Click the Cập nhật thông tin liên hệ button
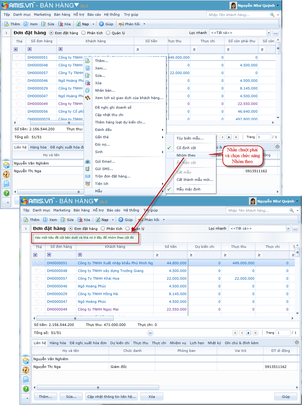 [111, 397]
